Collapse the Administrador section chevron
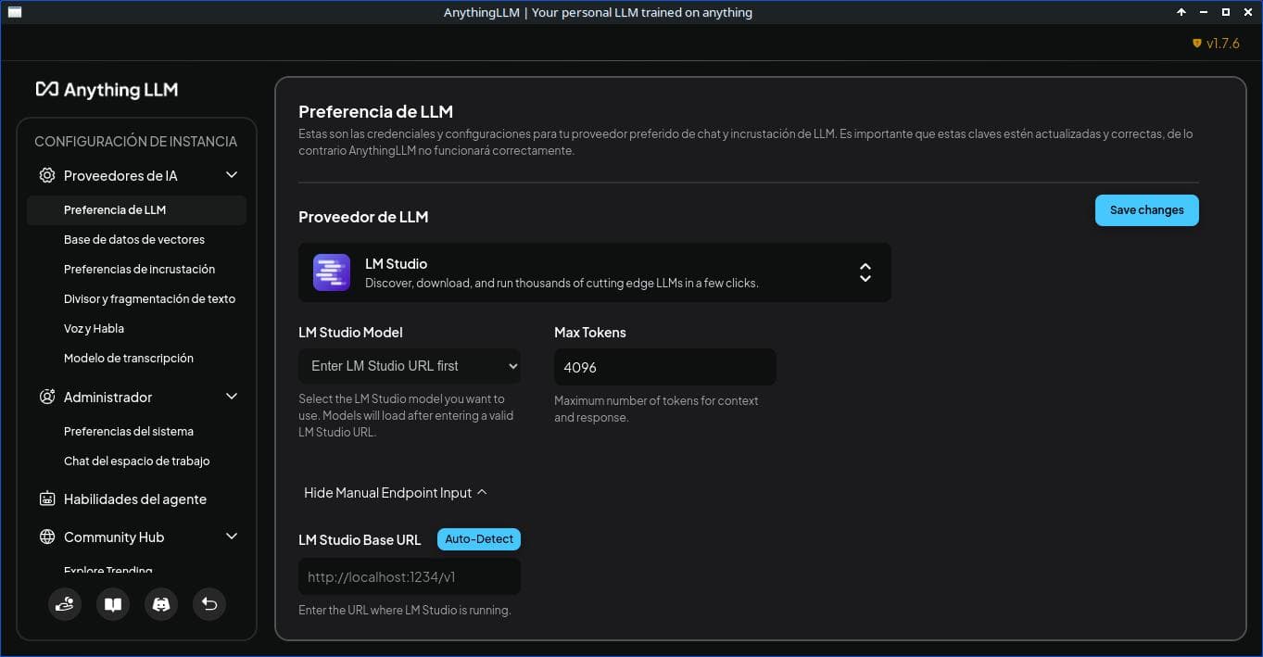This screenshot has width=1263, height=657. [232, 397]
